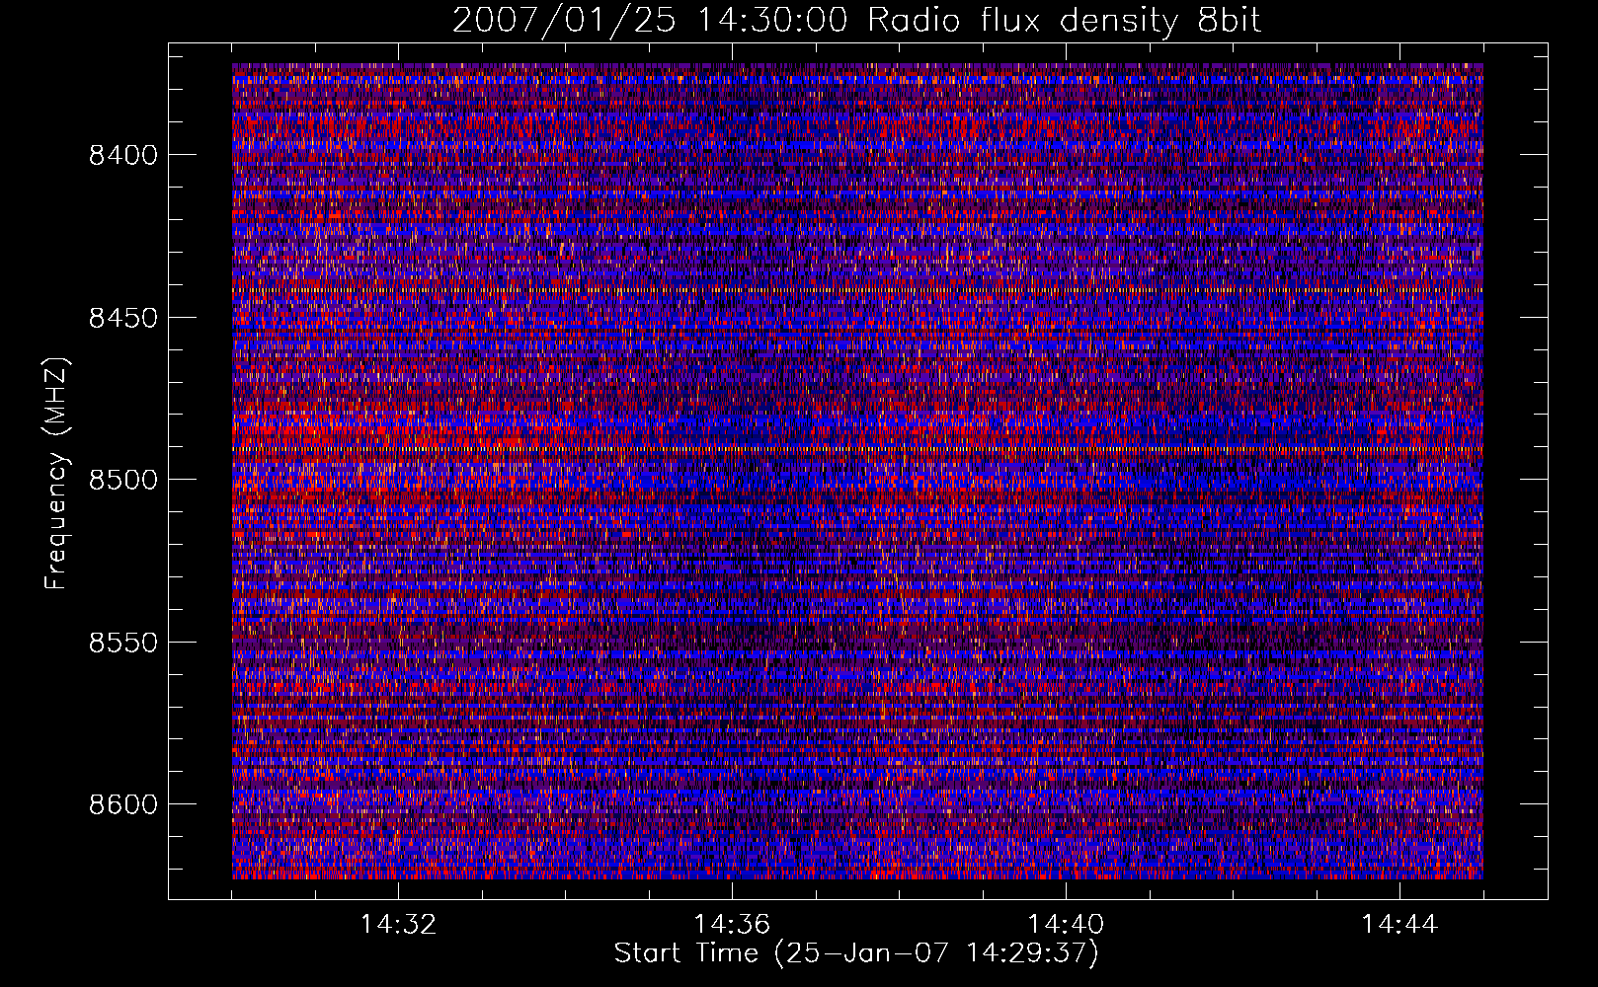Click the 14:44 time axis label
Viewport: 1598px width, 987px height.
click(1399, 925)
